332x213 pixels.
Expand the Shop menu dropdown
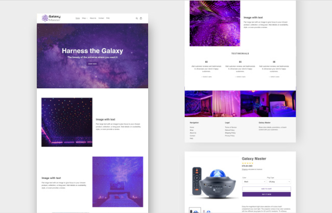(84, 18)
